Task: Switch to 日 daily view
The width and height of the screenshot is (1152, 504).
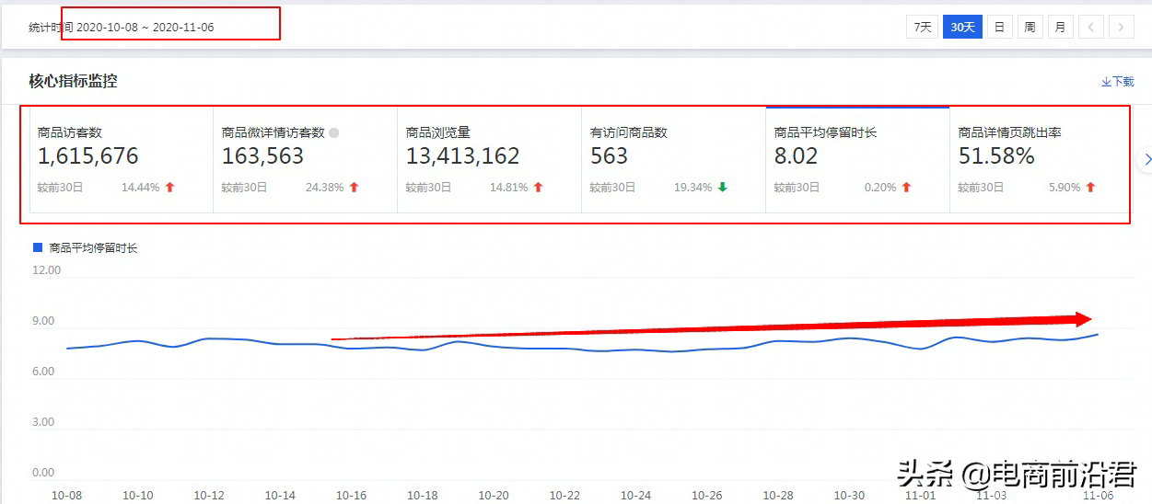Action: [999, 28]
